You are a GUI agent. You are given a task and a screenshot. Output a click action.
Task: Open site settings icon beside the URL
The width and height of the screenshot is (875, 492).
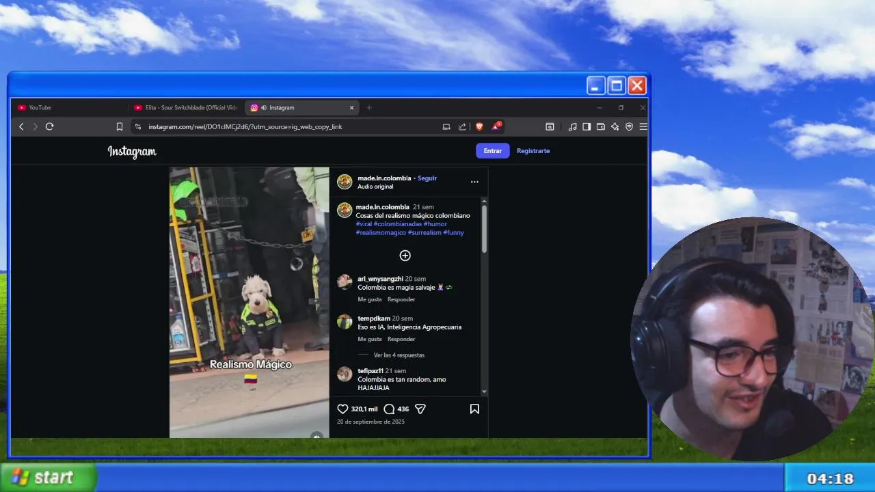137,126
